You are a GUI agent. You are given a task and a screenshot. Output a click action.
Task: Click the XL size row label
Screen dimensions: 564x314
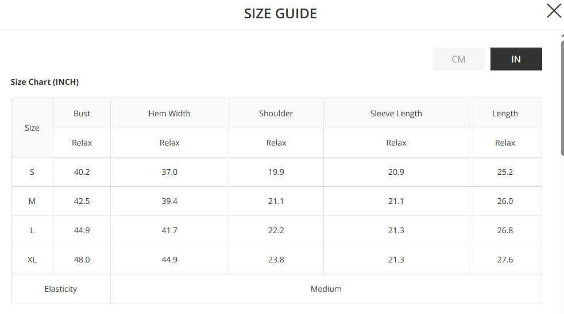32,260
